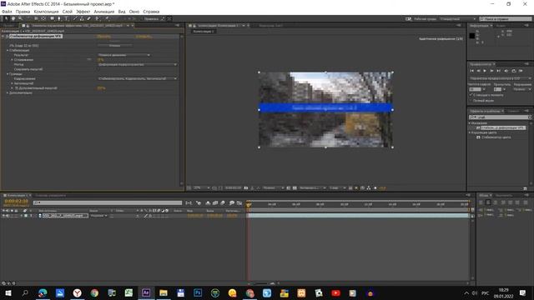
Task: Open the 'Анимация' menu
Action: [103, 12]
